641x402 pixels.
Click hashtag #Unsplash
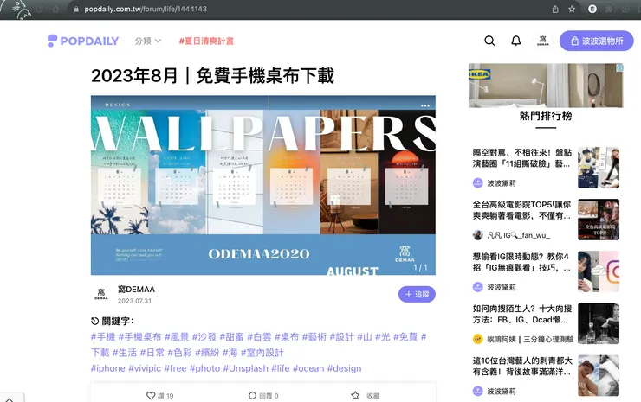246,368
